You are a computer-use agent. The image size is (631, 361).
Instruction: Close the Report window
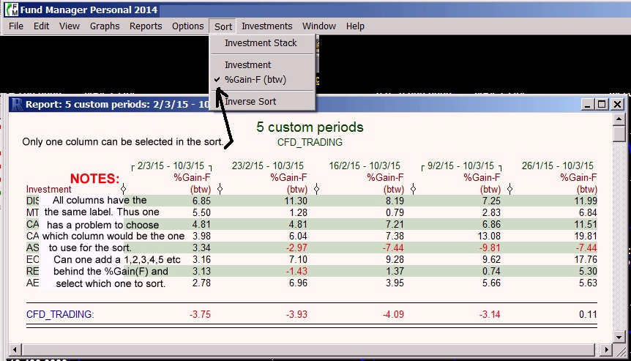coord(617,105)
